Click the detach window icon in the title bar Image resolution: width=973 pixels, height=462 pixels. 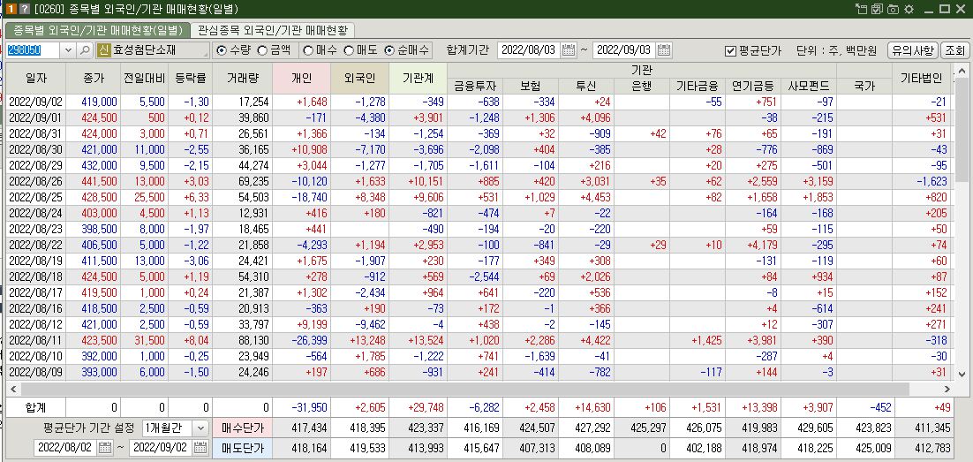(860, 10)
